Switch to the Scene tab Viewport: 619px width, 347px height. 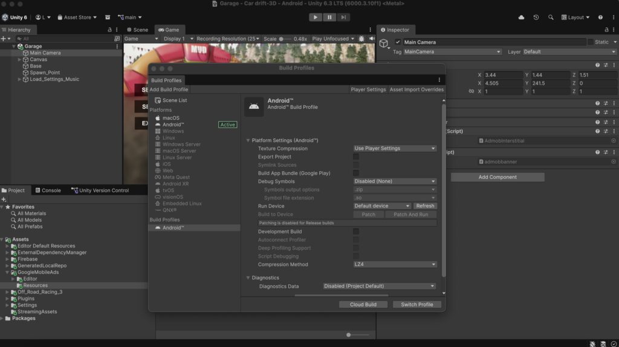tap(137, 30)
